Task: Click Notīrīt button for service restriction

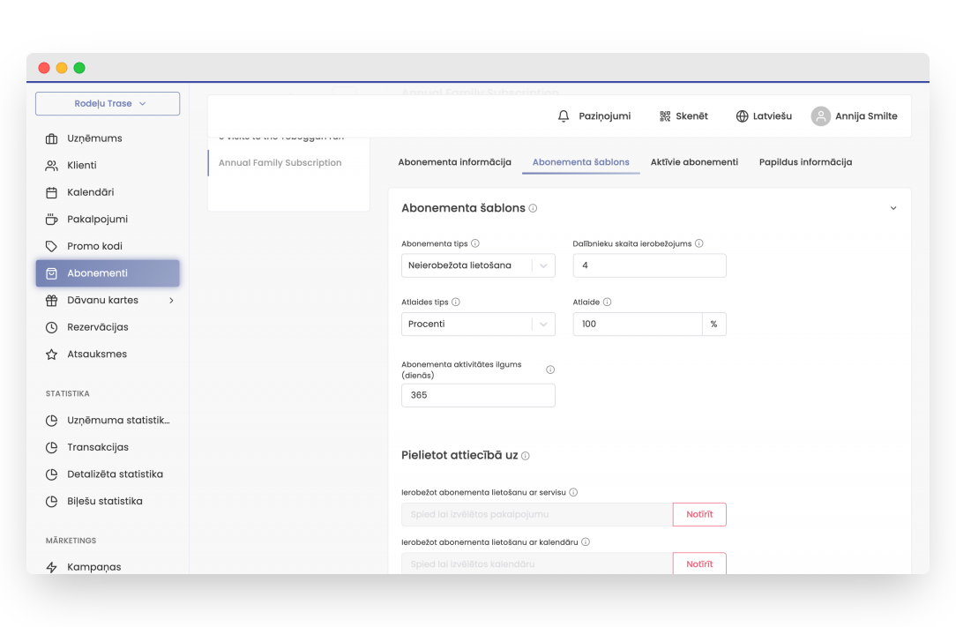Action: pos(699,514)
